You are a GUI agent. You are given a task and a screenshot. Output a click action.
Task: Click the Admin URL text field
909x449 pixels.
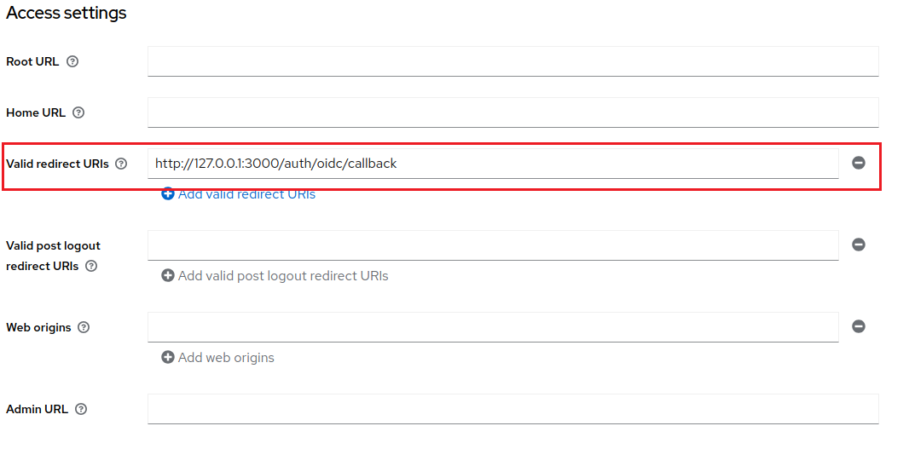(512, 409)
